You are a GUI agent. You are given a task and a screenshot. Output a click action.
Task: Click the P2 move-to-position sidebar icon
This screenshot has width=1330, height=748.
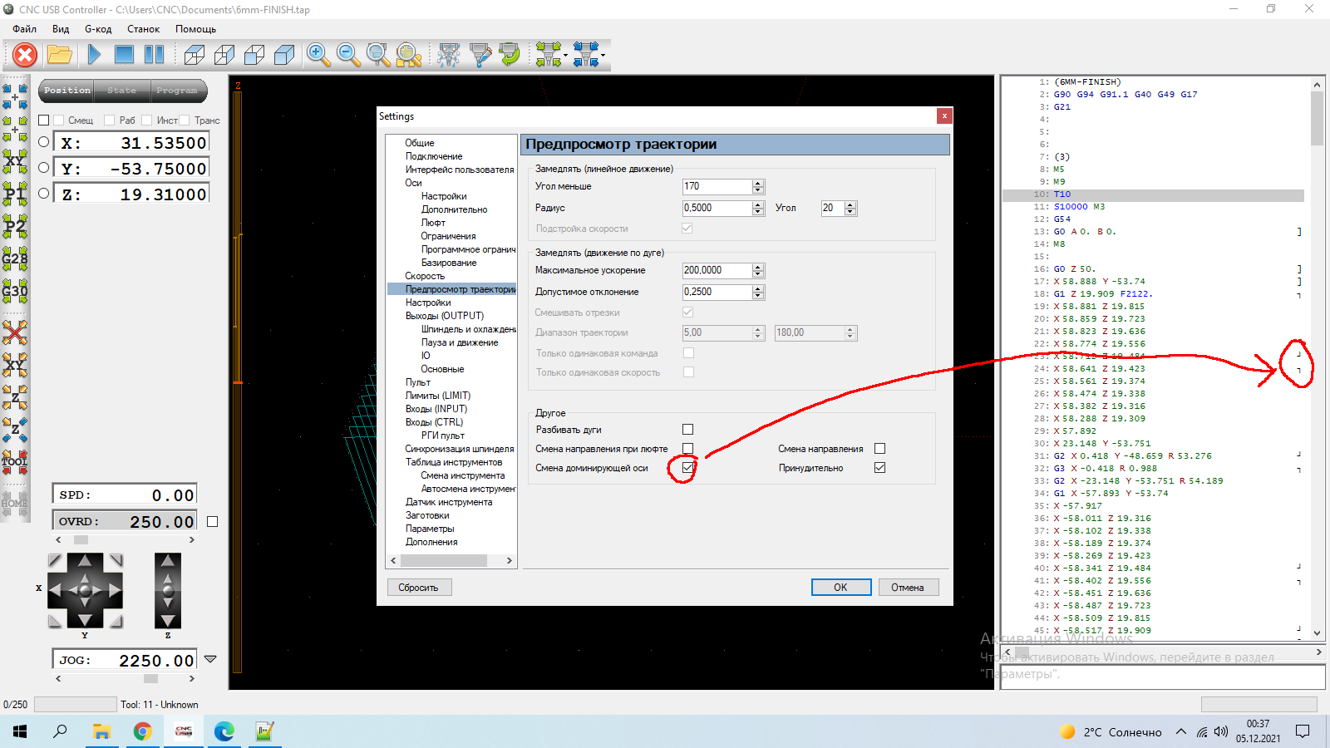tap(14, 226)
